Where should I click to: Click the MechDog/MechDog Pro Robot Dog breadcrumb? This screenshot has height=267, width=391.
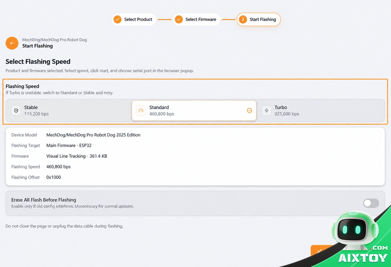(55, 40)
